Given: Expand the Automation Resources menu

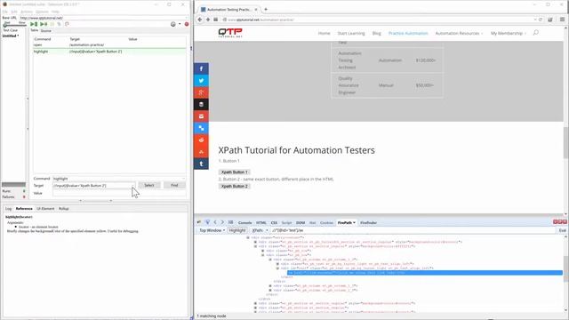Looking at the screenshot, I should (x=459, y=33).
